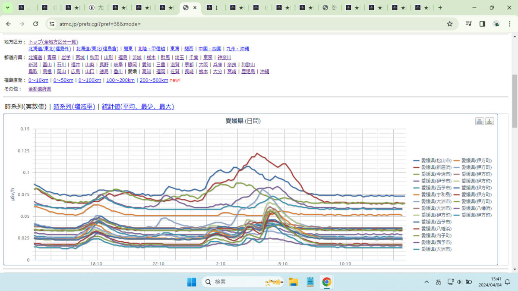Expand the tab search dropdown arrow

point(8,8)
